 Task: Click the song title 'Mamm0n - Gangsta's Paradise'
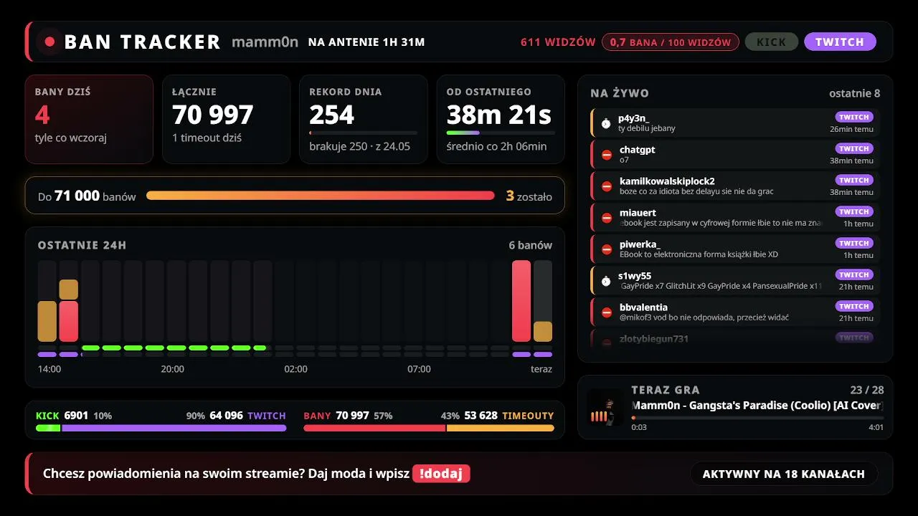point(757,405)
